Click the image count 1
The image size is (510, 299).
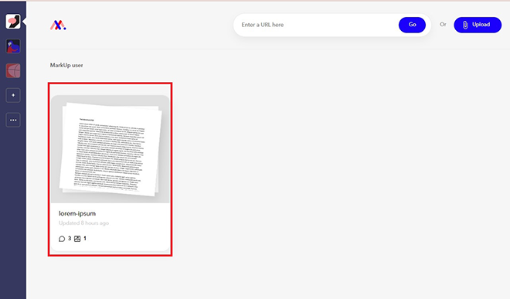85,239
